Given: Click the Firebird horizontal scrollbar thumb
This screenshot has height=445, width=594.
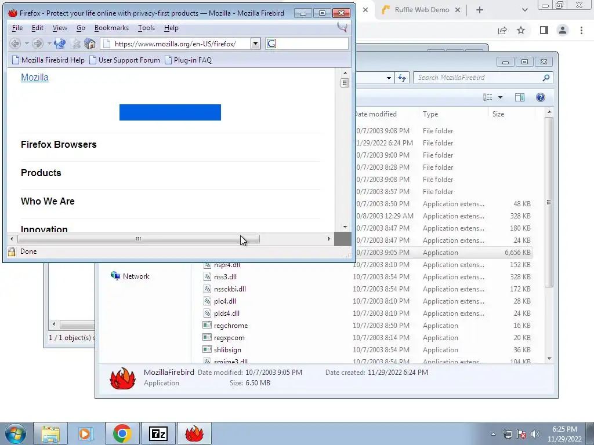Looking at the screenshot, I should tap(139, 239).
